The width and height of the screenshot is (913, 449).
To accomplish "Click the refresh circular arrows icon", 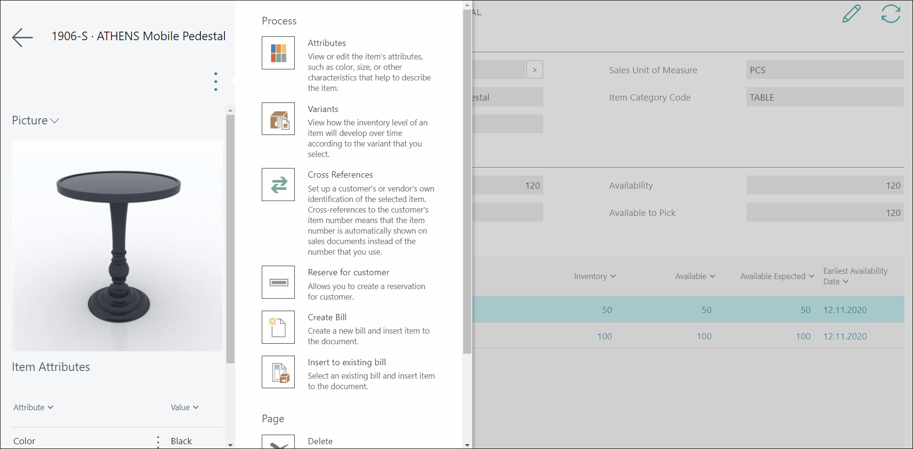I will (x=891, y=14).
